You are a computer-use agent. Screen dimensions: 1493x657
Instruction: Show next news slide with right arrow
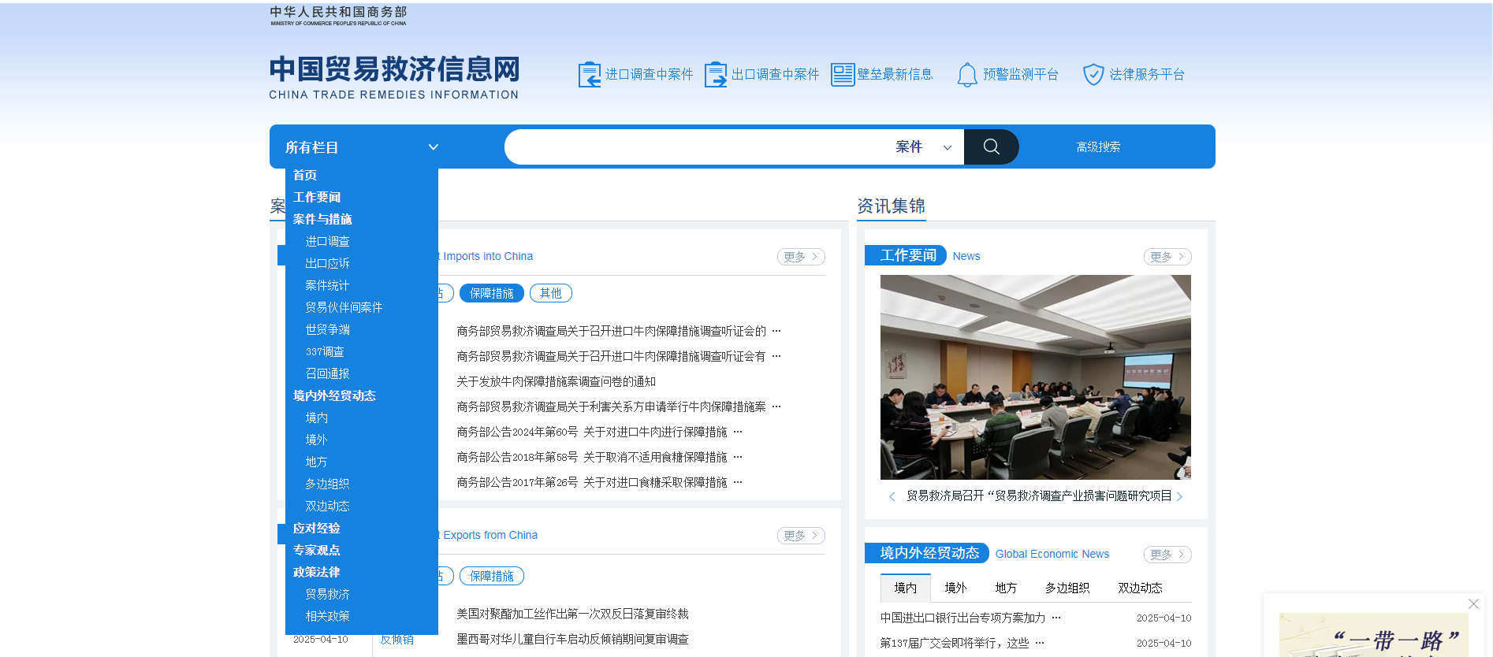tap(1179, 496)
